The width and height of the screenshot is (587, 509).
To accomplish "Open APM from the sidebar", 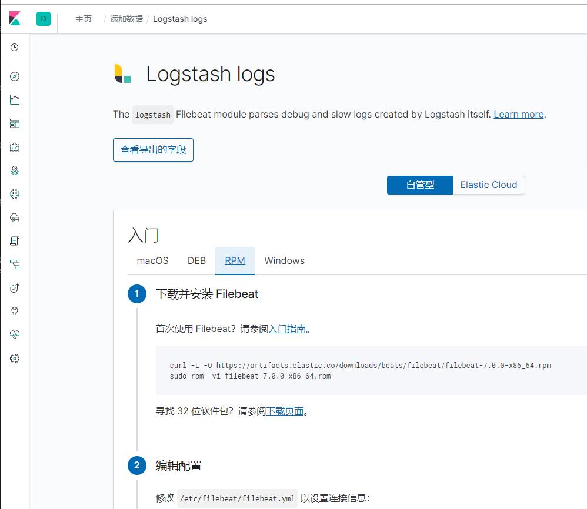I will coord(15,264).
